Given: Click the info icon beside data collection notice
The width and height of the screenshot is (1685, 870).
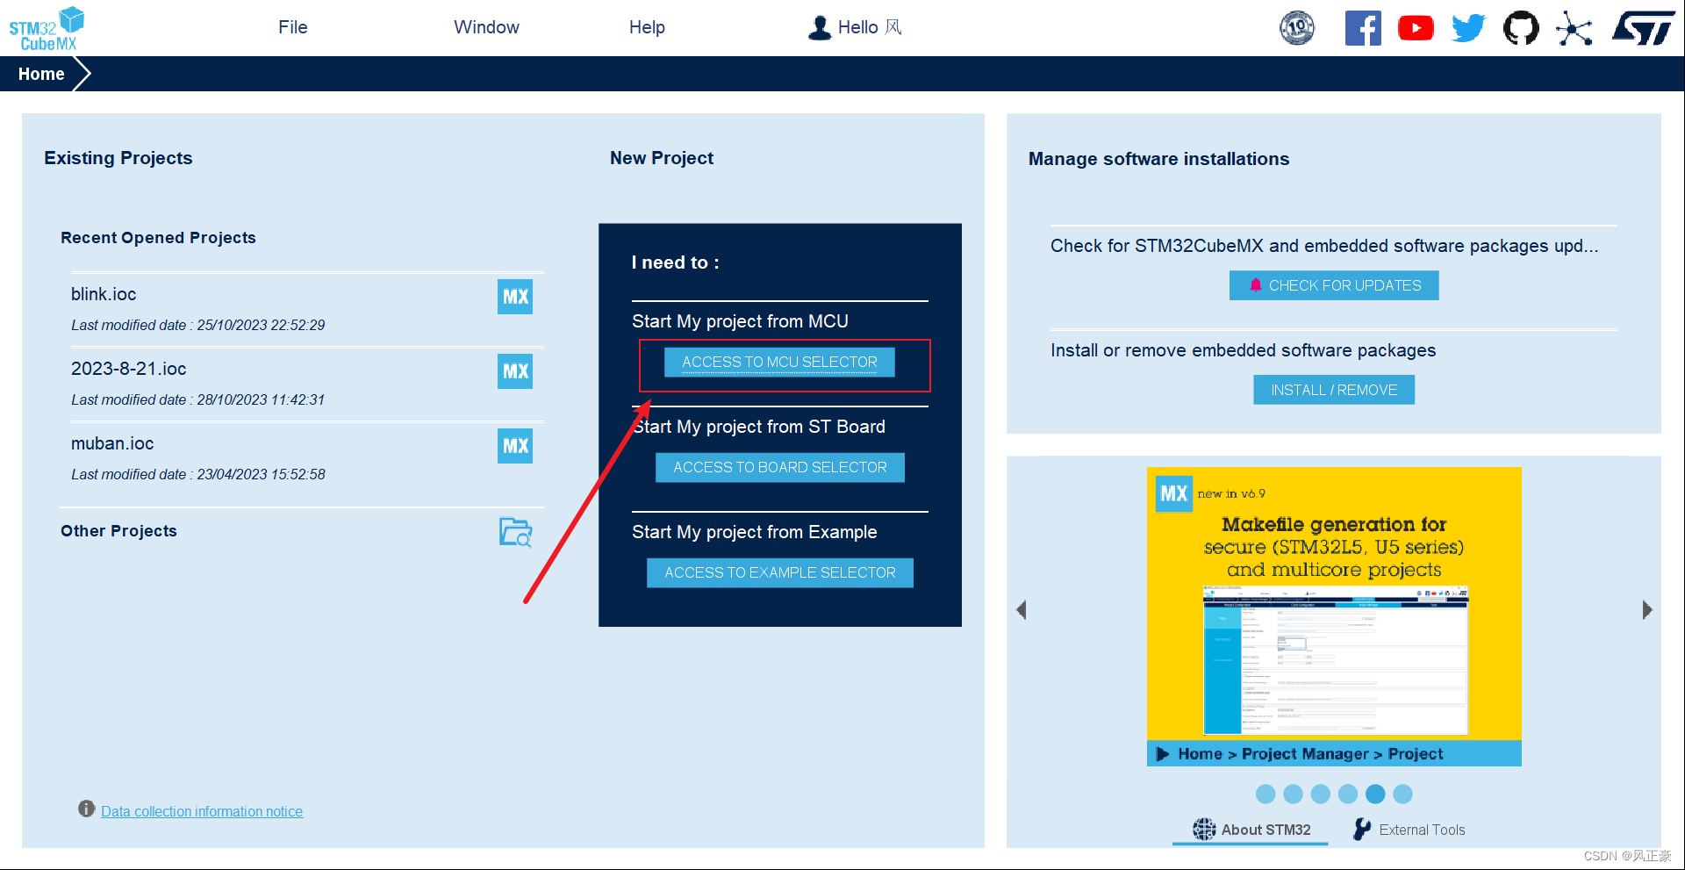Looking at the screenshot, I should click(86, 809).
